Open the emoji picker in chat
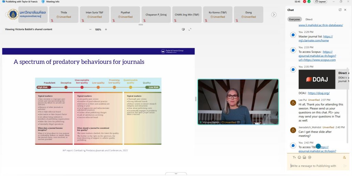This screenshot has width=352, height=176. tap(299, 158)
